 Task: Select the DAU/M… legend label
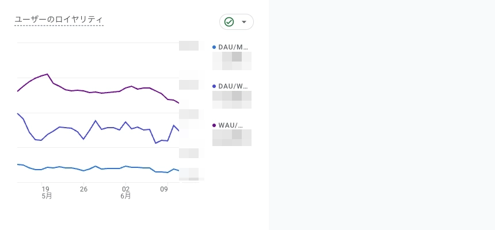click(233, 47)
